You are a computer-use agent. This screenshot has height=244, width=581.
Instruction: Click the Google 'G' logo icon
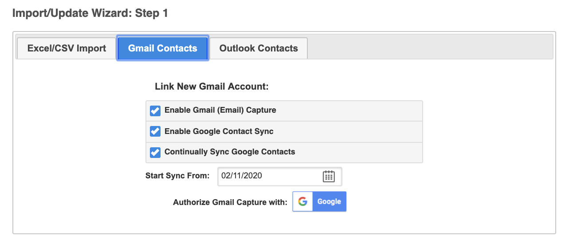pyautogui.click(x=303, y=201)
